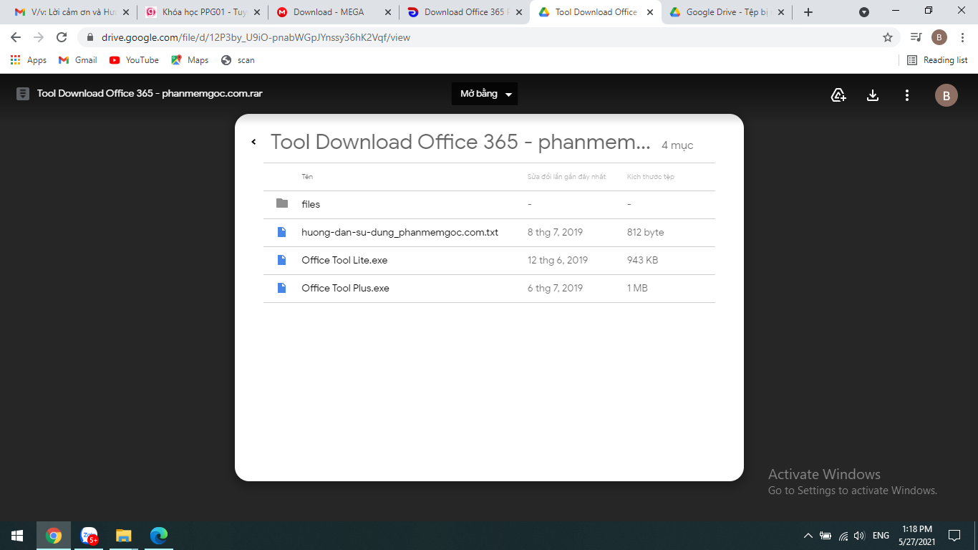Open Maps bookmark

pos(190,60)
